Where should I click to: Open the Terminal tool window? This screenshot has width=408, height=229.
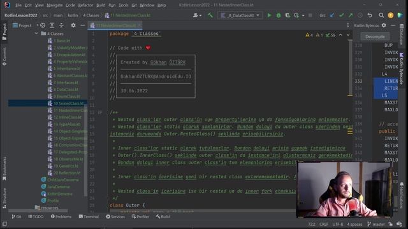click(x=89, y=216)
